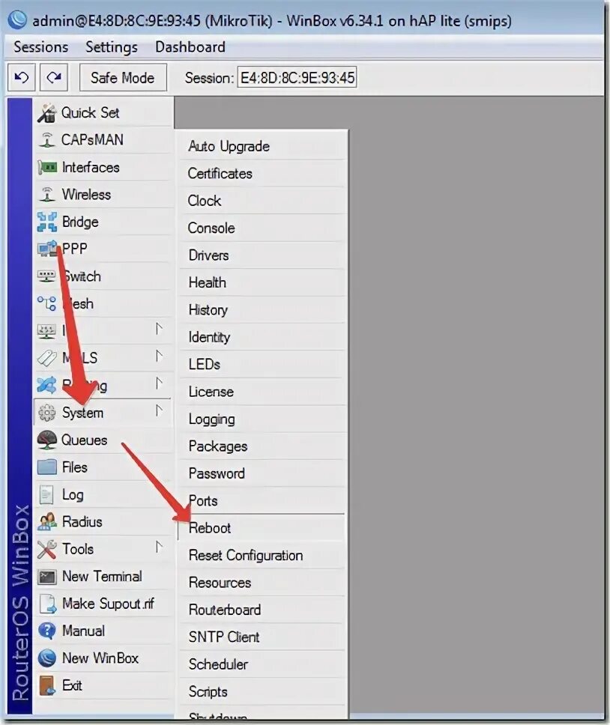Screen dimensions: 610x725
Task: Click the Tools wrench icon
Action: 46,549
